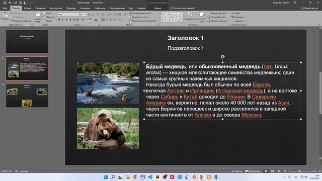Click the Share (Общий доступ) button
Screen dimensions: 322x181
pyautogui.click(x=309, y=8)
